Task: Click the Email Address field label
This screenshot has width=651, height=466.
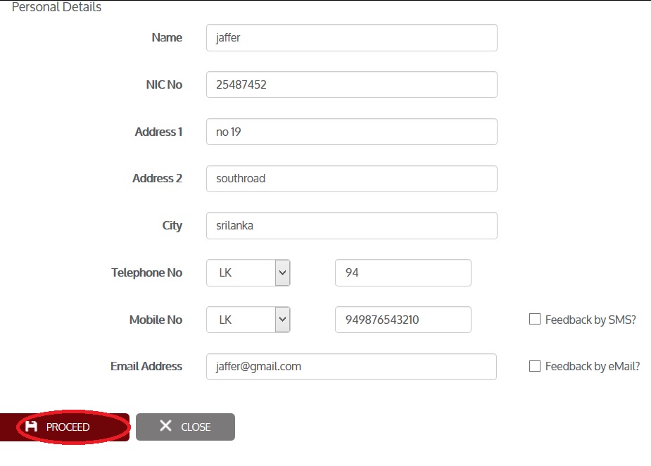Action: click(146, 366)
